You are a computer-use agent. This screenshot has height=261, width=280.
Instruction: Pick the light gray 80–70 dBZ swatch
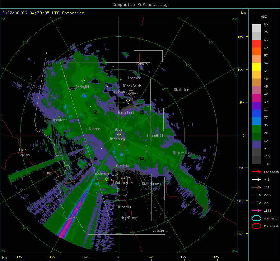tap(256, 28)
